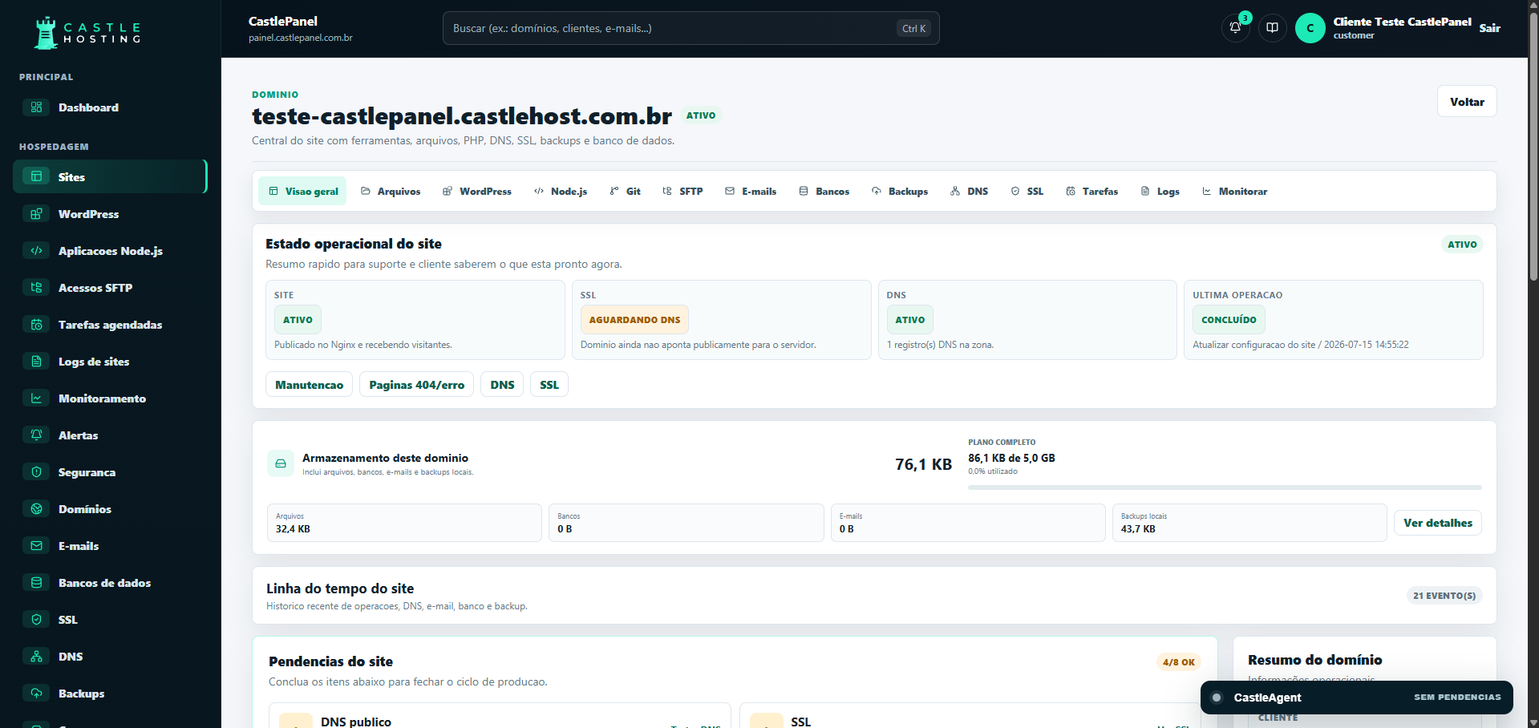Click the storage drive icon beside Armazenamento
Viewport: 1539px width, 728px height.
[281, 463]
